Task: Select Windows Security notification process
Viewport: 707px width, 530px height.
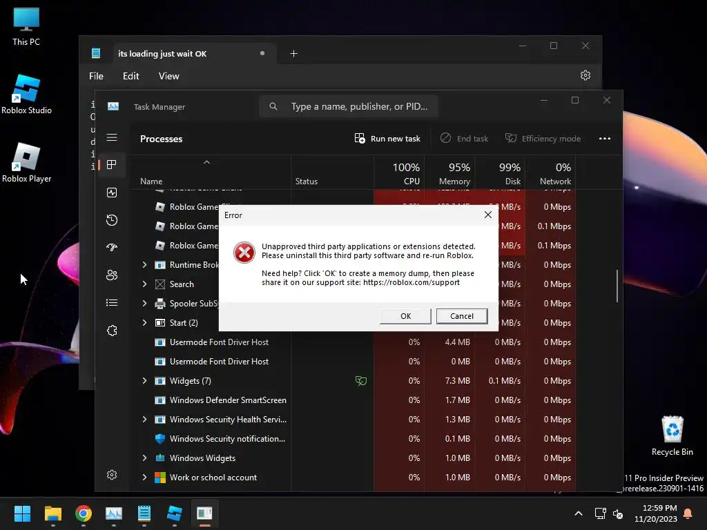Action: [352, 438]
